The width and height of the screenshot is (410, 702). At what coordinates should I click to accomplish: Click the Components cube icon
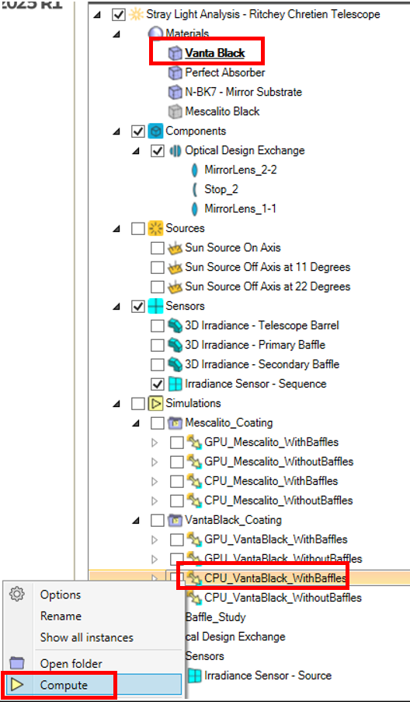(155, 132)
